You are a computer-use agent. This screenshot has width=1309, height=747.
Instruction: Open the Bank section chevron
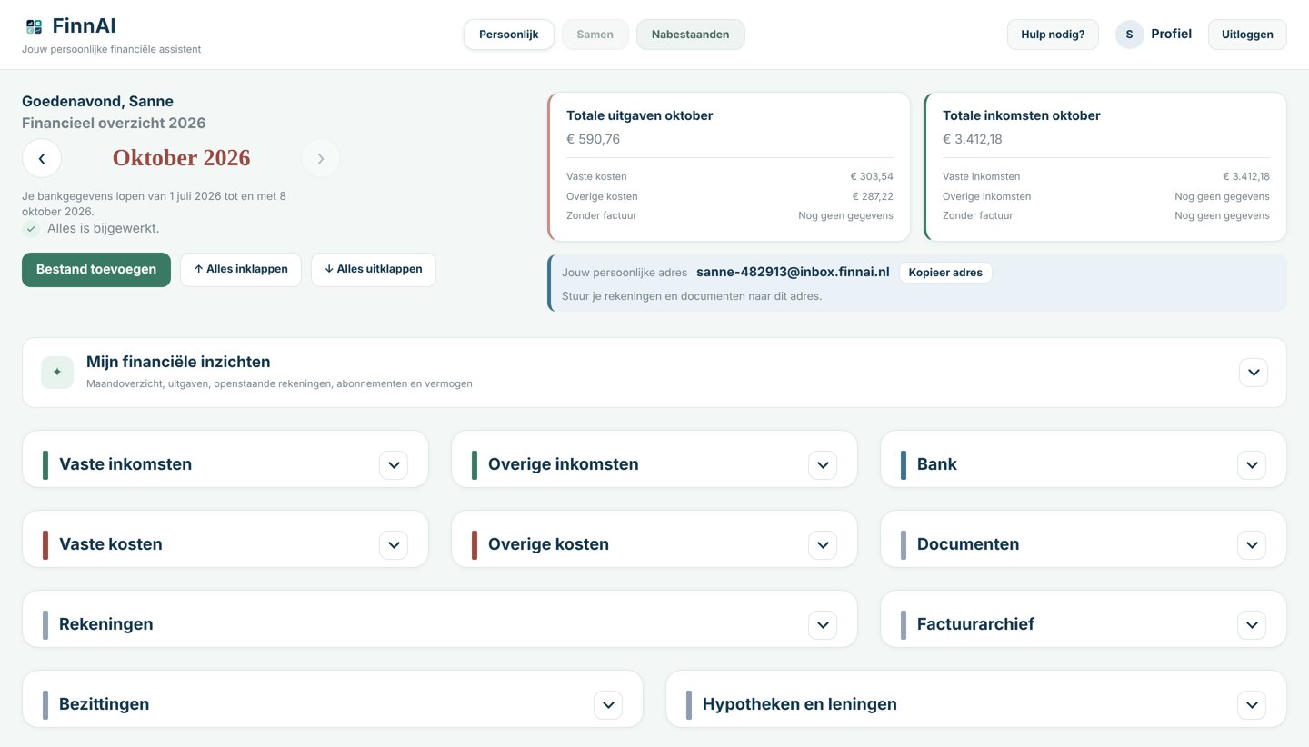(x=1252, y=464)
